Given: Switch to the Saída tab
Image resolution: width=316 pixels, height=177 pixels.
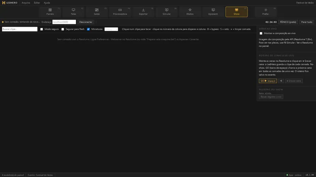Looking at the screenshot, I should click(x=97, y=12).
